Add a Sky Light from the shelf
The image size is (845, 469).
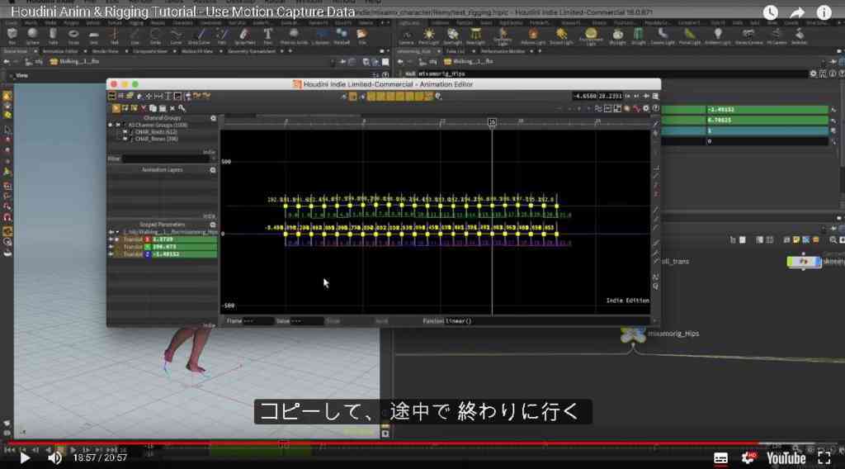point(617,36)
